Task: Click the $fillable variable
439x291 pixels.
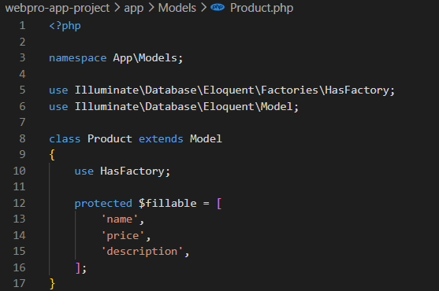Action: pos(167,204)
